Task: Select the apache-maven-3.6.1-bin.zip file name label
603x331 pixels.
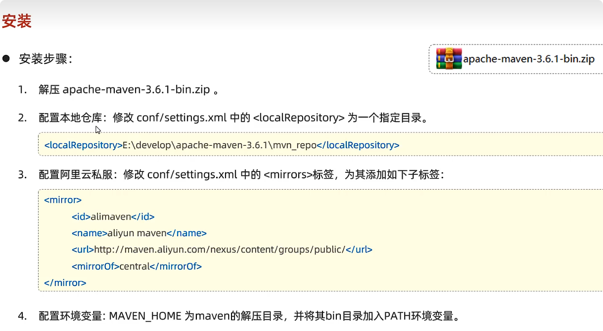Action: [529, 59]
